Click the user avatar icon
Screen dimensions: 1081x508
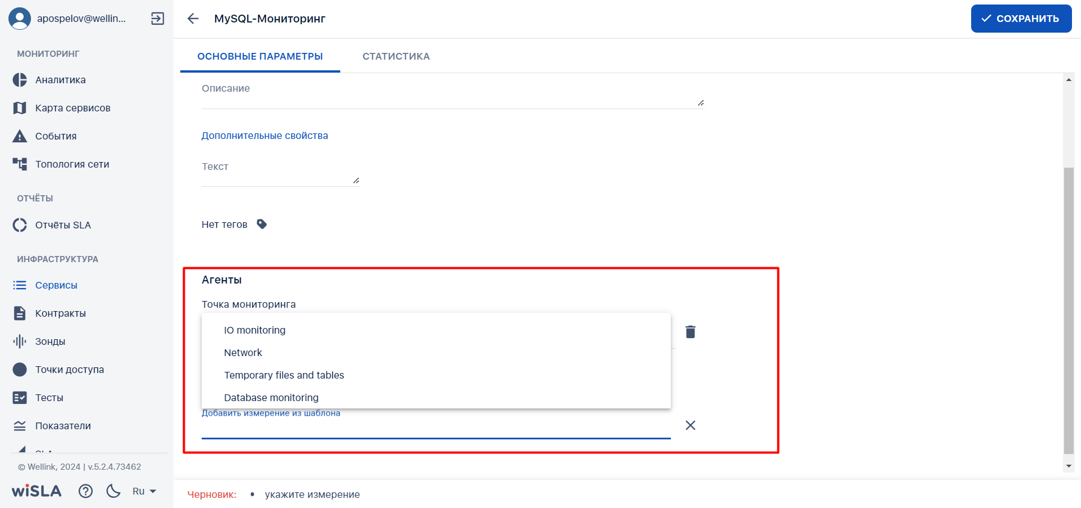coord(20,19)
